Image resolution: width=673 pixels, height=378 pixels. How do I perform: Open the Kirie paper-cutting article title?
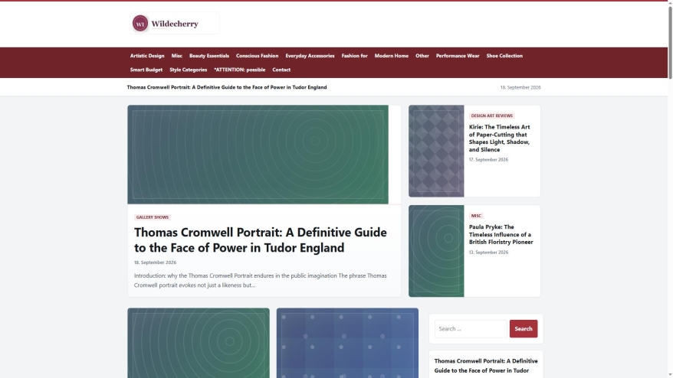point(499,138)
